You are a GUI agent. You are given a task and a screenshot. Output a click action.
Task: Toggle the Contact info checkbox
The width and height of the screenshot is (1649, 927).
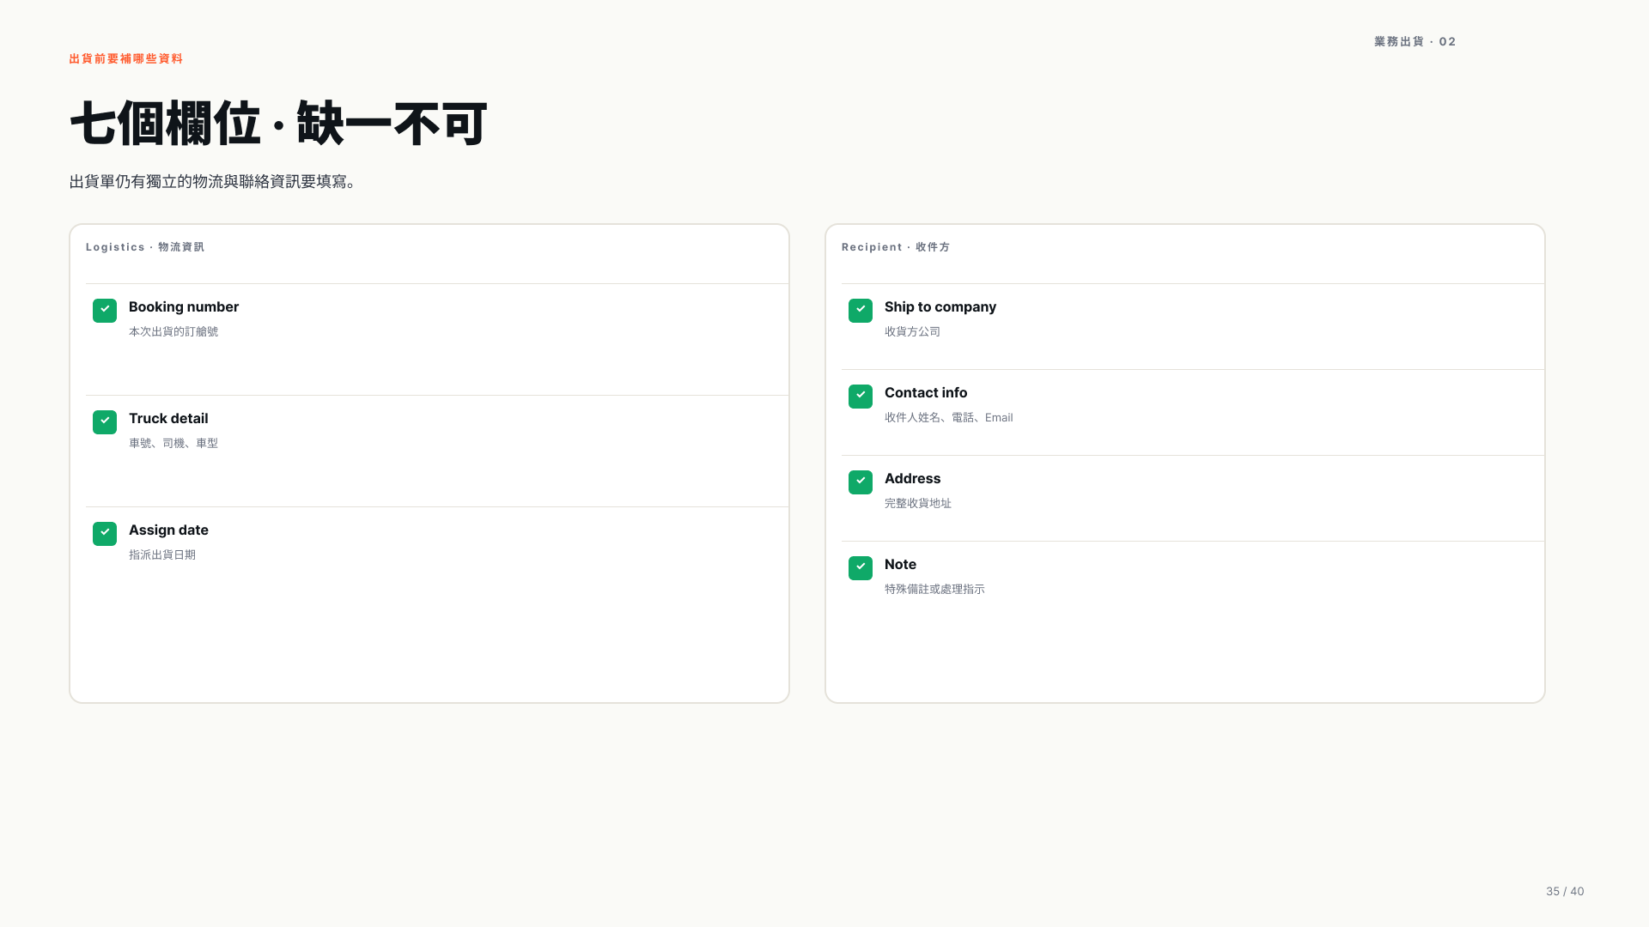pos(861,397)
